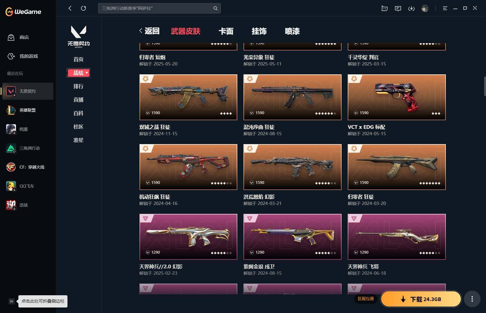Select the VCT x EDG 标配 skin thumbnail

396,97
